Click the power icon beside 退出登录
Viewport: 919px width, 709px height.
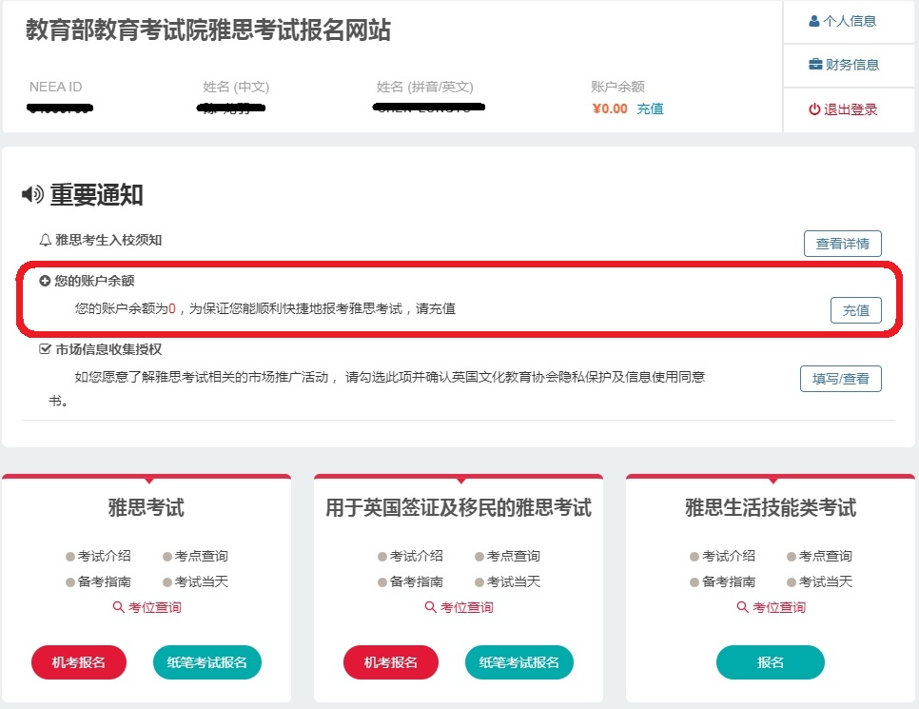pos(817,108)
